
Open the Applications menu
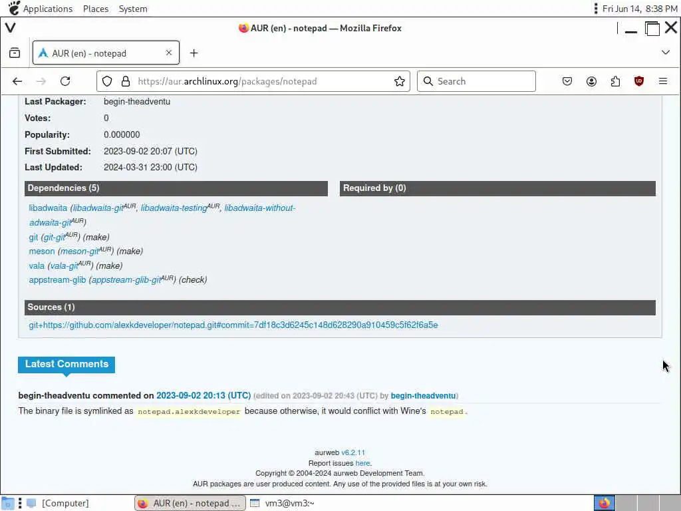pyautogui.click(x=48, y=9)
